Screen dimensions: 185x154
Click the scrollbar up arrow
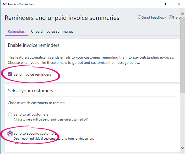point(183,14)
